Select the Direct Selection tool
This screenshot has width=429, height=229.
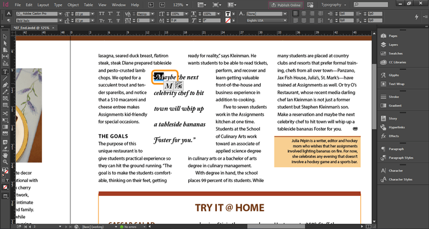tap(5, 44)
